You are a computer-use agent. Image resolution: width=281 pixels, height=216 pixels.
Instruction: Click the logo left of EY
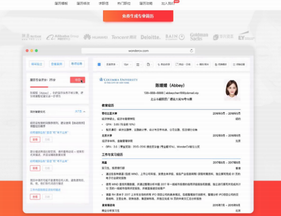[223, 37]
